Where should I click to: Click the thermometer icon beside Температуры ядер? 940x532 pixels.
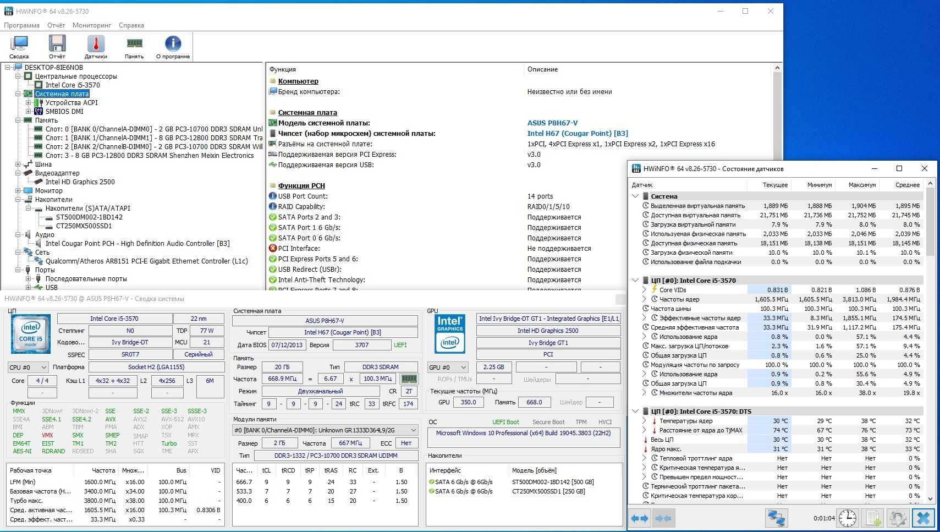click(655, 421)
